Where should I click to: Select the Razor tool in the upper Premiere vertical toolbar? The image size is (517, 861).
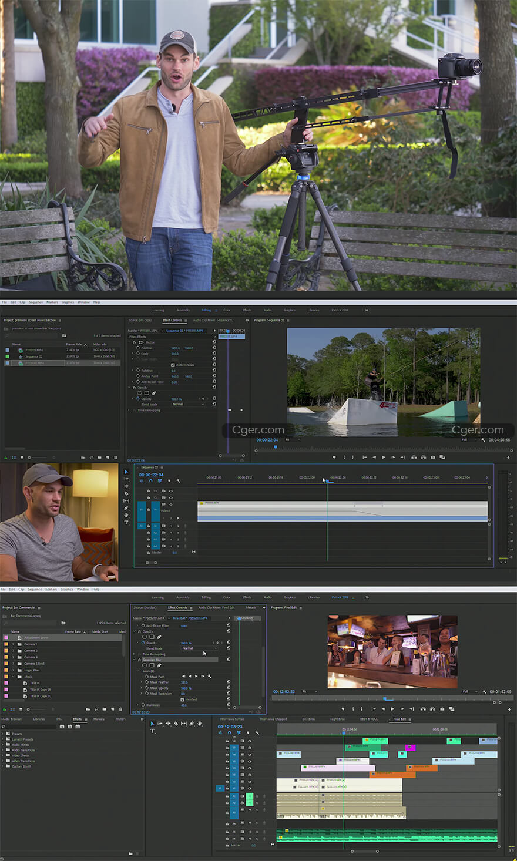pyautogui.click(x=126, y=493)
